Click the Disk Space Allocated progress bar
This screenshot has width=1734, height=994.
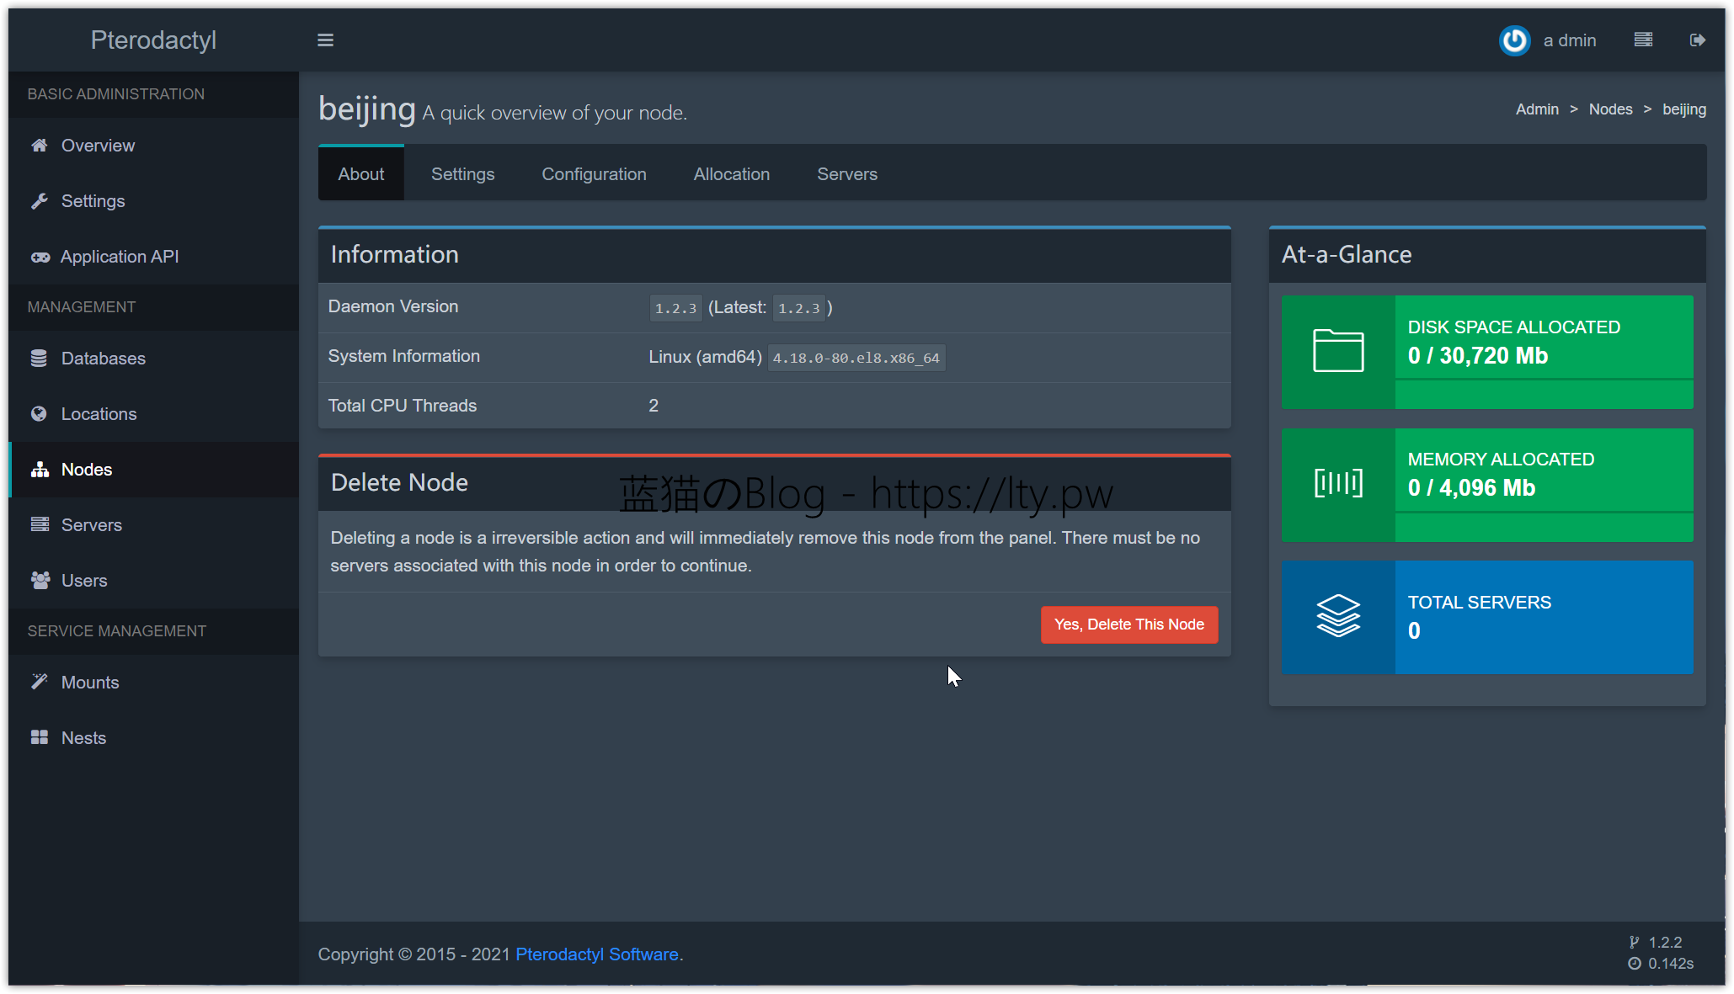(x=1543, y=380)
